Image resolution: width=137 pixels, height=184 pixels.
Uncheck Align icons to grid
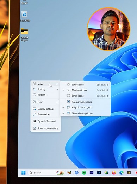coord(85,107)
